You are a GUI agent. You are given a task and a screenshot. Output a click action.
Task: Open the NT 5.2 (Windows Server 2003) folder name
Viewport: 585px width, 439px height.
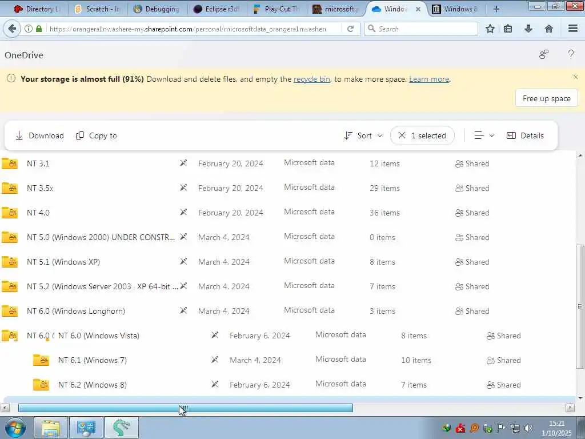(102, 286)
